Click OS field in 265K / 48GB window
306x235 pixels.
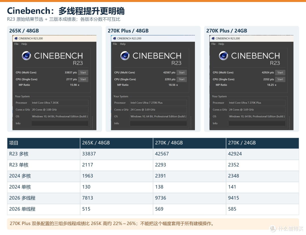click(60, 116)
